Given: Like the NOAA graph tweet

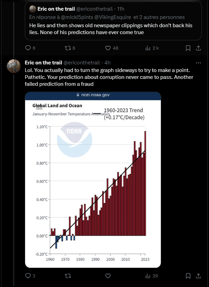Looking at the screenshot, I should pos(108,276).
